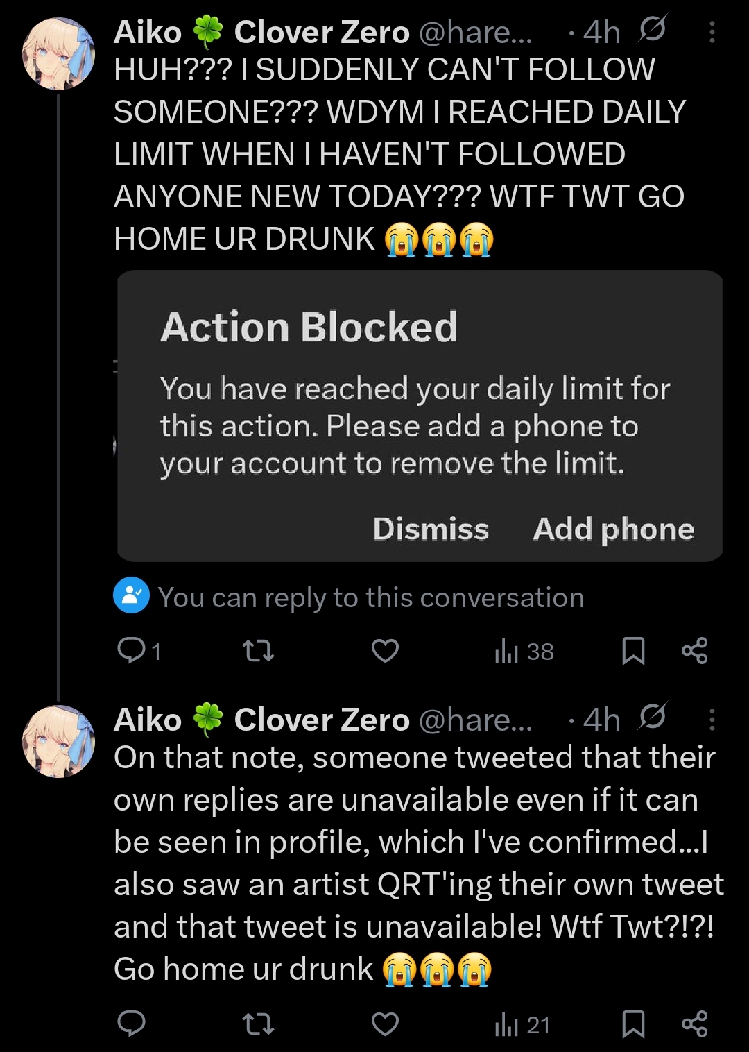Screen dimensions: 749x1052
Task: View analytics showing 38 views
Action: (524, 652)
